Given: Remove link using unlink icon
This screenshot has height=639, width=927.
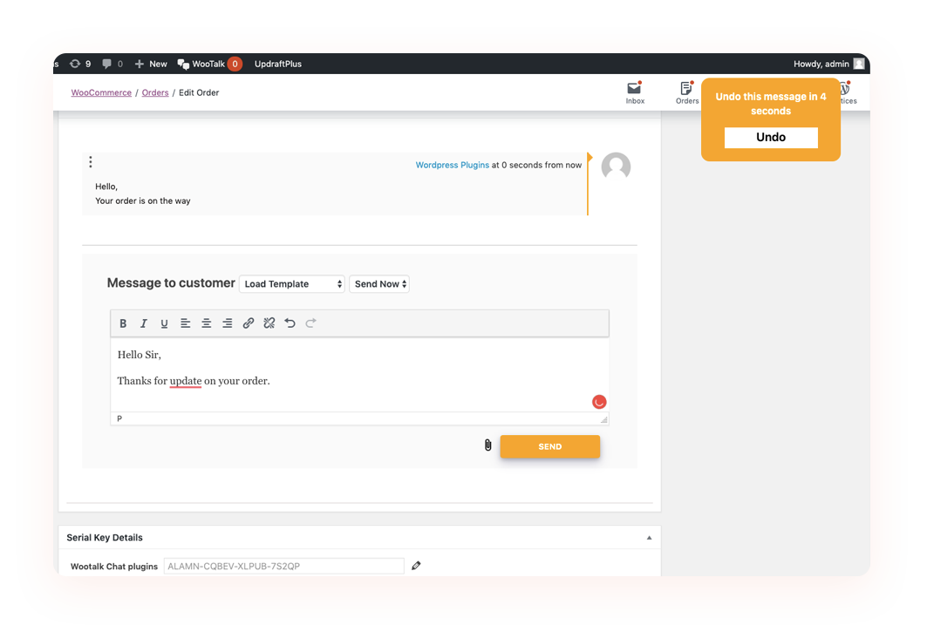Looking at the screenshot, I should 269,323.
